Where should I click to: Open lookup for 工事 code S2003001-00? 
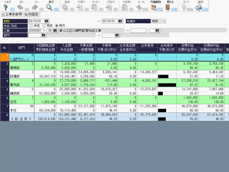(55, 30)
